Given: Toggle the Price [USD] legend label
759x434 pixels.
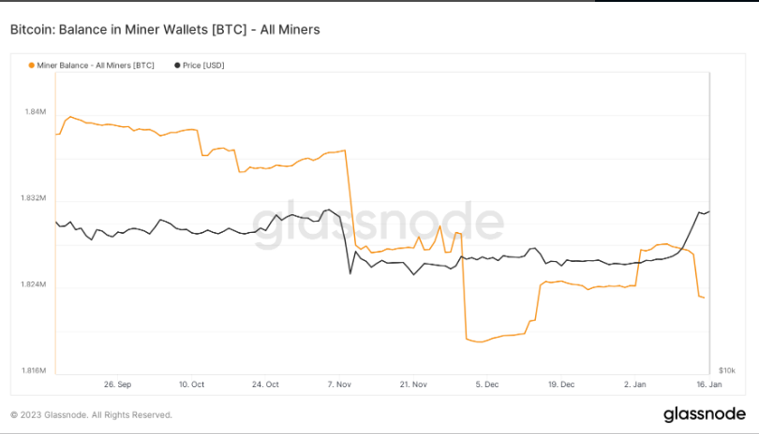Looking at the screenshot, I should pos(203,65).
